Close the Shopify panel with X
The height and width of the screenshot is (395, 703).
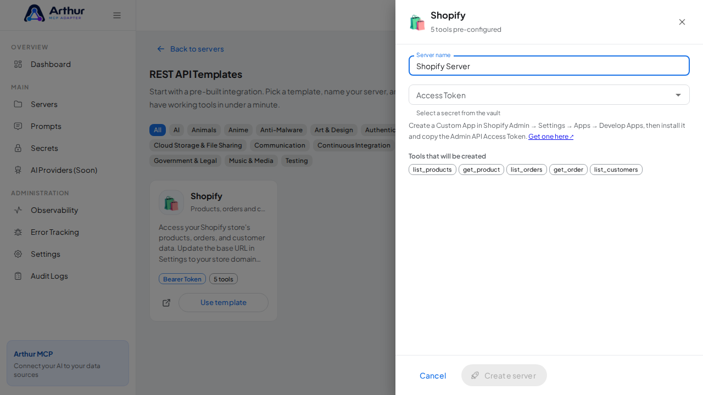click(682, 22)
